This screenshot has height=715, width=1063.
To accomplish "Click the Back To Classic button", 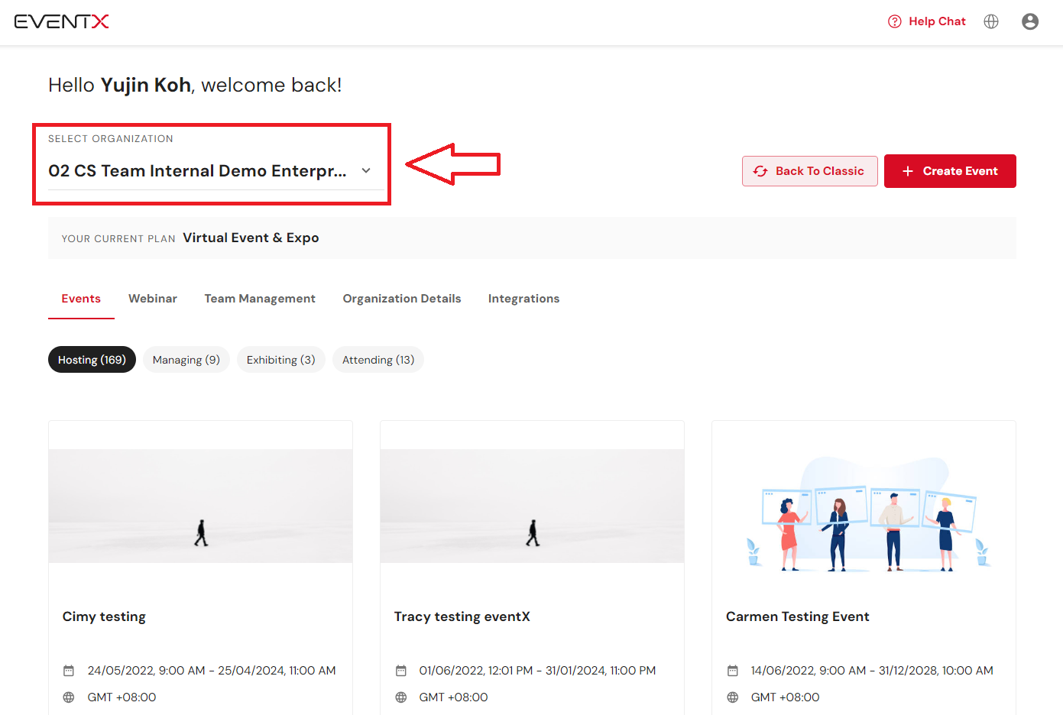I will (809, 171).
